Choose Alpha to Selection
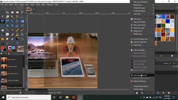This screenshot has width=178, height=100. (142, 81)
